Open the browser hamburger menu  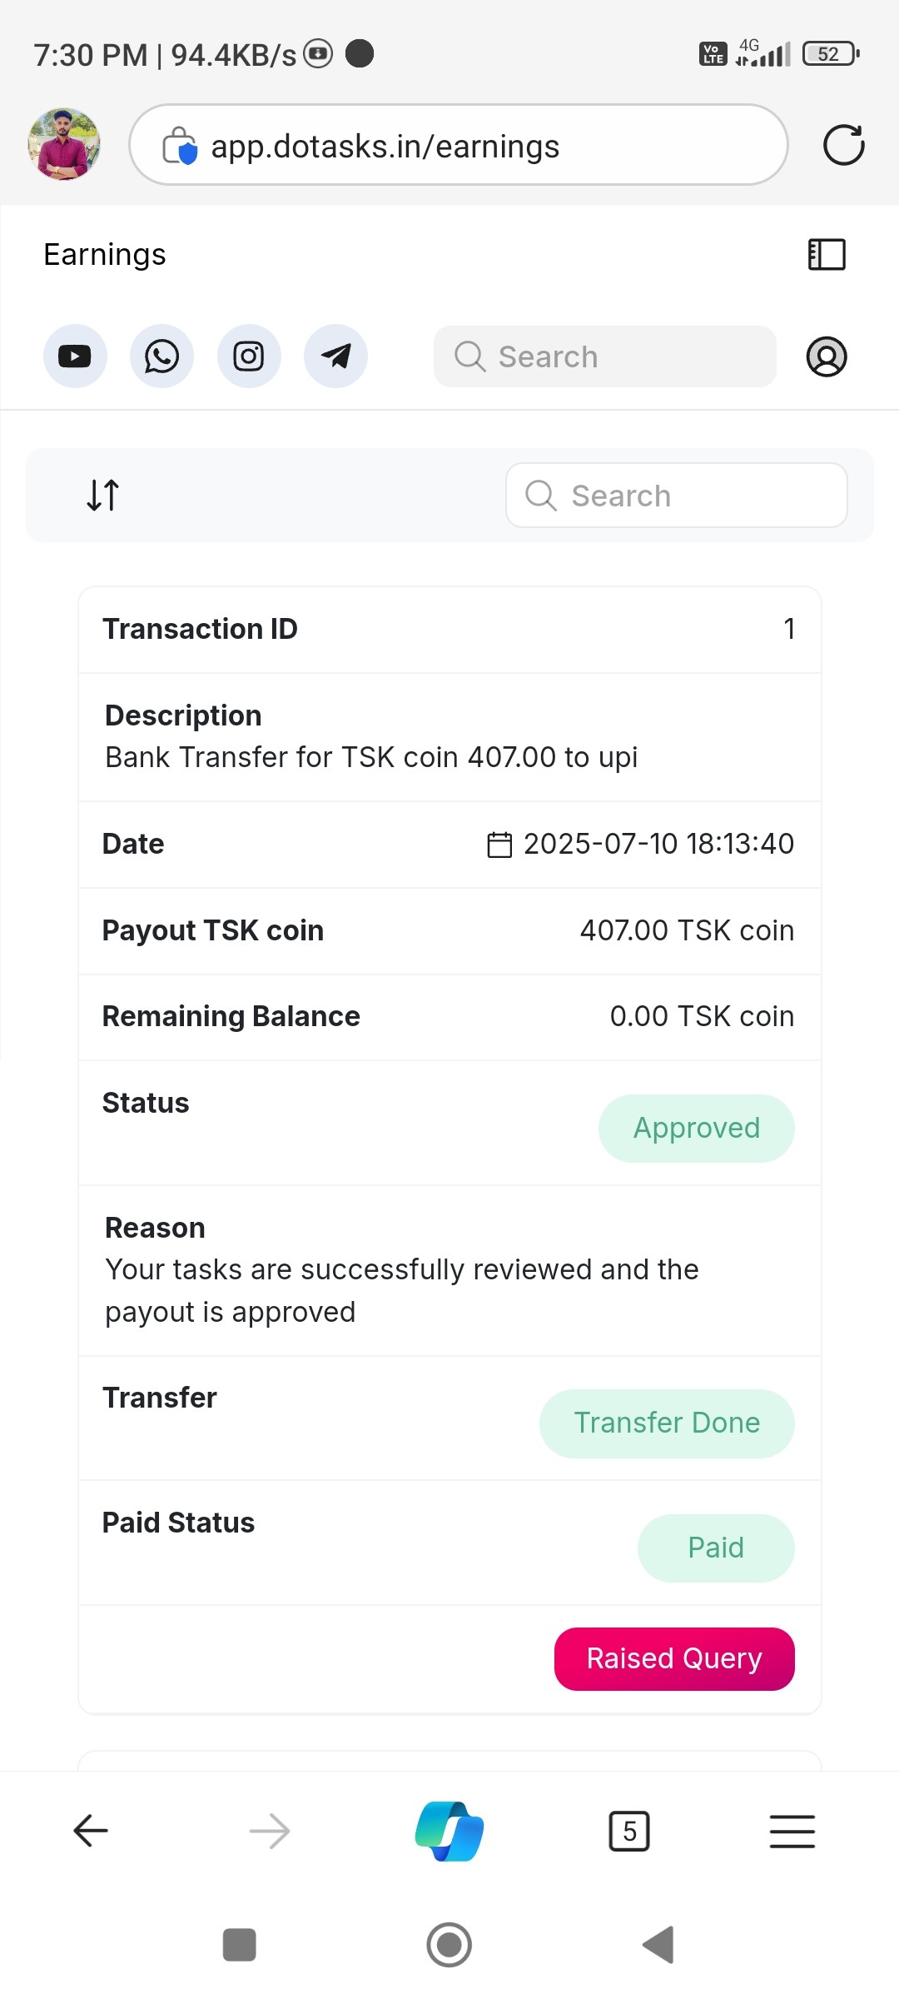point(792,1831)
